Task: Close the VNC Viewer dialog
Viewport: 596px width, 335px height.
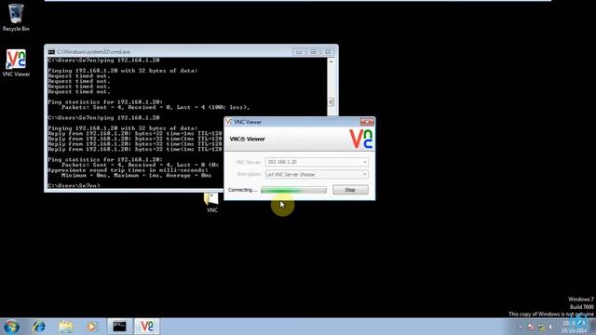Action: (367, 122)
